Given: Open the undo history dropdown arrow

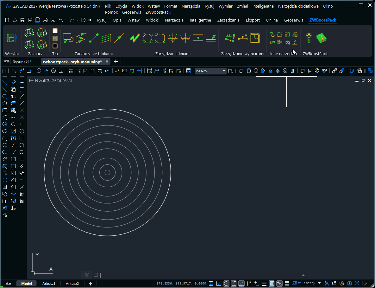Looking at the screenshot, I should coord(66,20).
